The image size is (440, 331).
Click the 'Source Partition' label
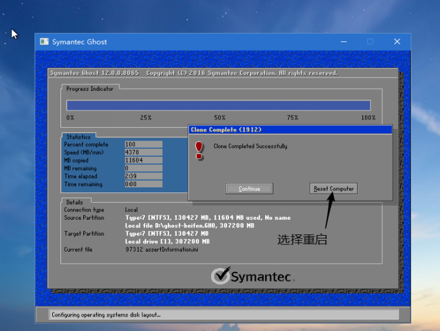[84, 218]
